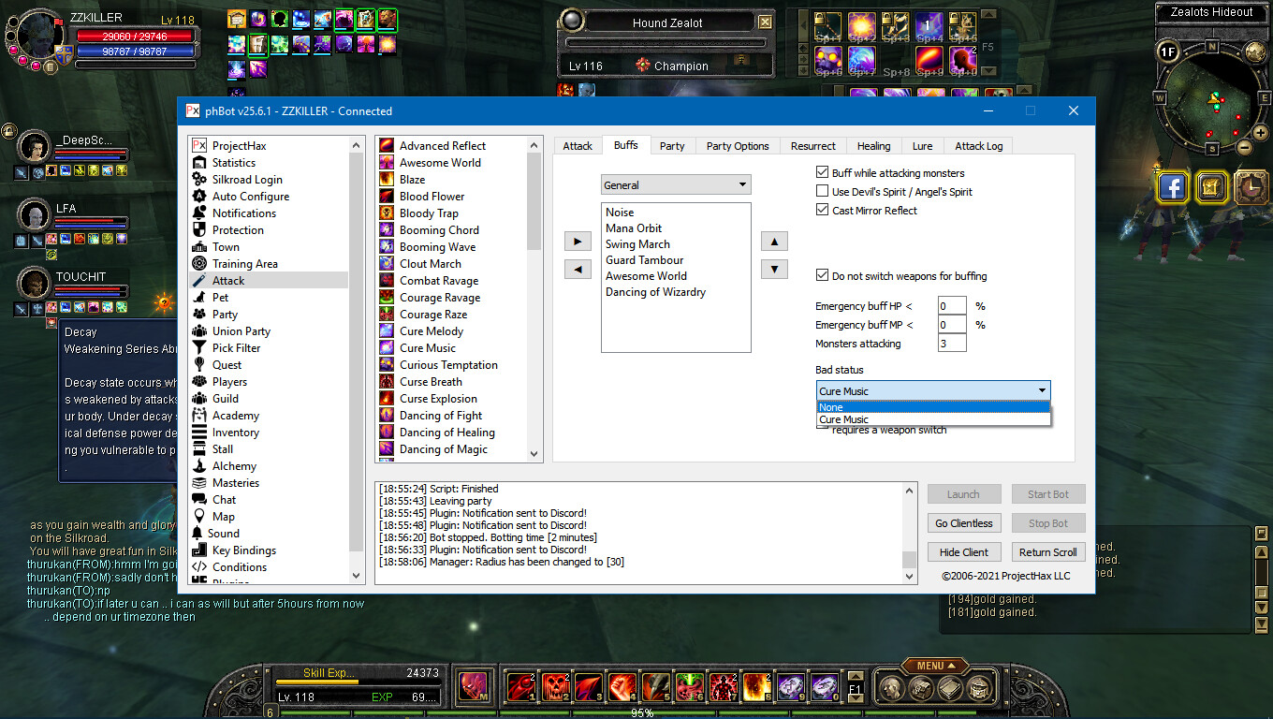
Task: Open the Alchemy sidebar section
Action: click(234, 466)
